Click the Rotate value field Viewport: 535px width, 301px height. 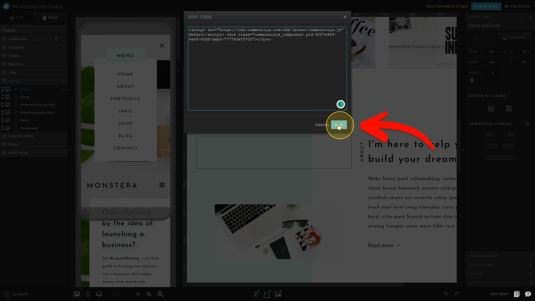492,73
